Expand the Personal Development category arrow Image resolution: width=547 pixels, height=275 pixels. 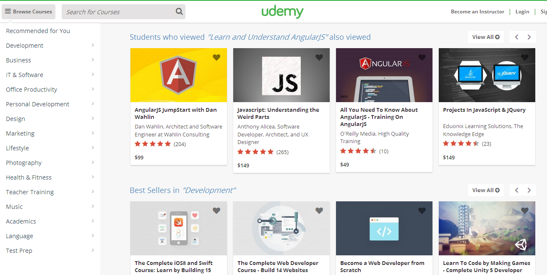93,104
